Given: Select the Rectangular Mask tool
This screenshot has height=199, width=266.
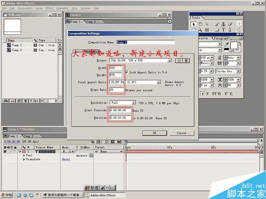Looking at the screenshot, I should click(217, 30).
